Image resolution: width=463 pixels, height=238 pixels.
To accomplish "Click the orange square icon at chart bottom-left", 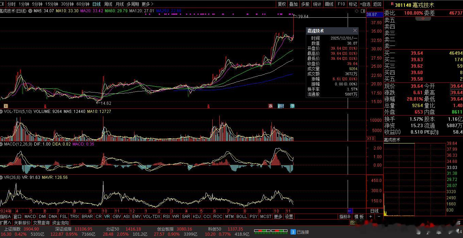I will (5, 106).
